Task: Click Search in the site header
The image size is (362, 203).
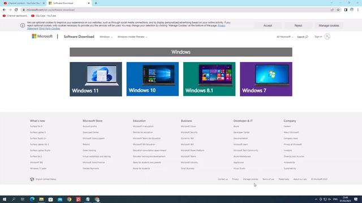Action: point(303,37)
